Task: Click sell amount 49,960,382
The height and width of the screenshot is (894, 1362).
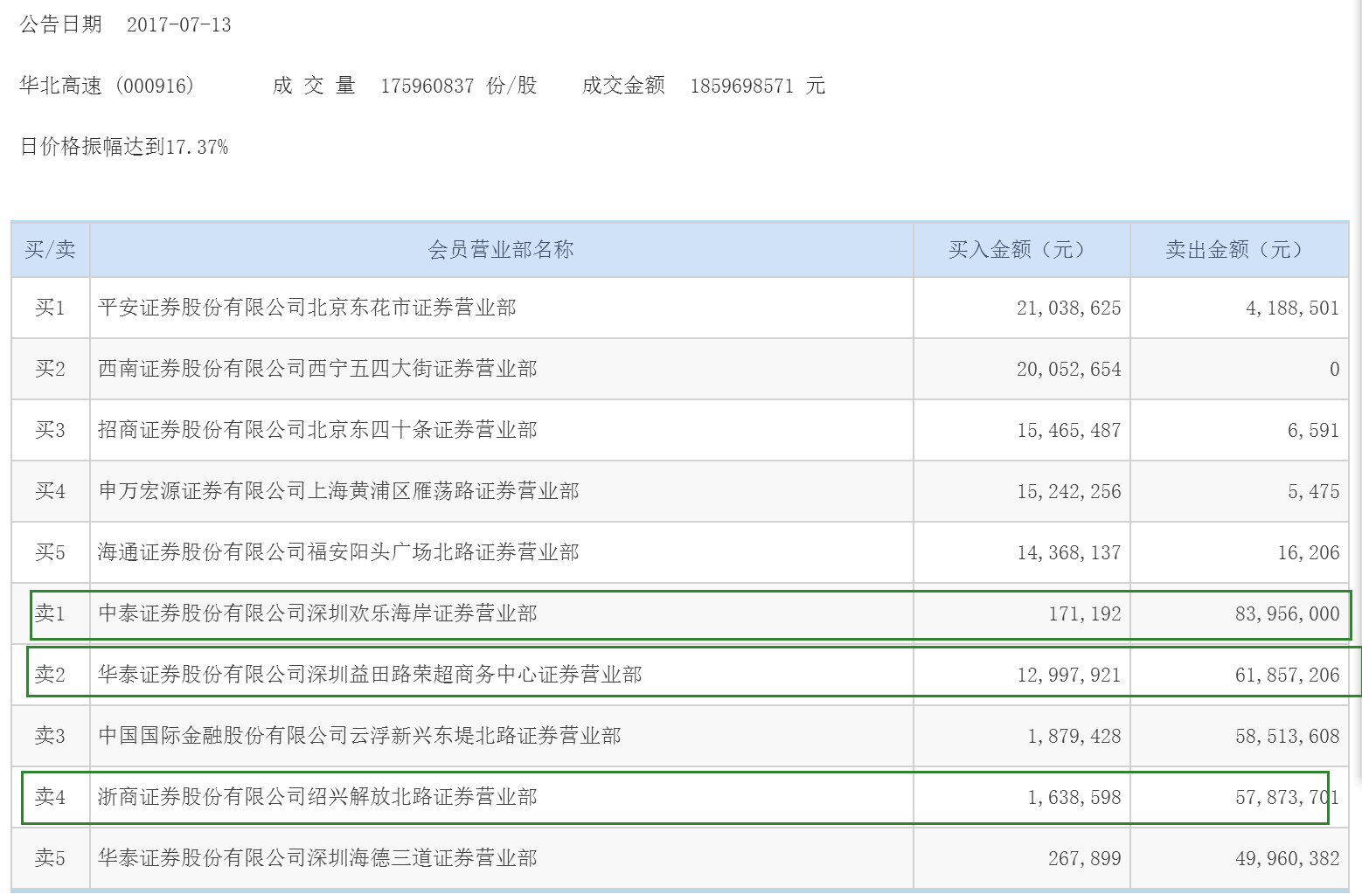Action: [1287, 858]
